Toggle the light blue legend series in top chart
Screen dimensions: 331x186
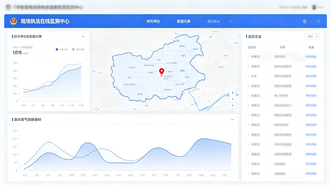click(x=78, y=49)
